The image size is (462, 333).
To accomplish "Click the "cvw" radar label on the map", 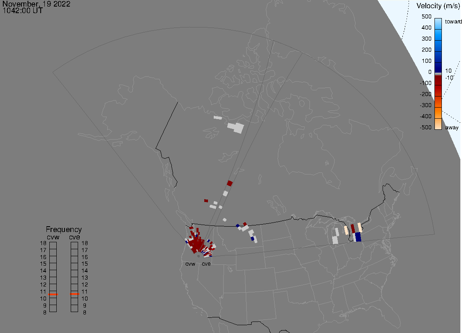I will point(190,264).
